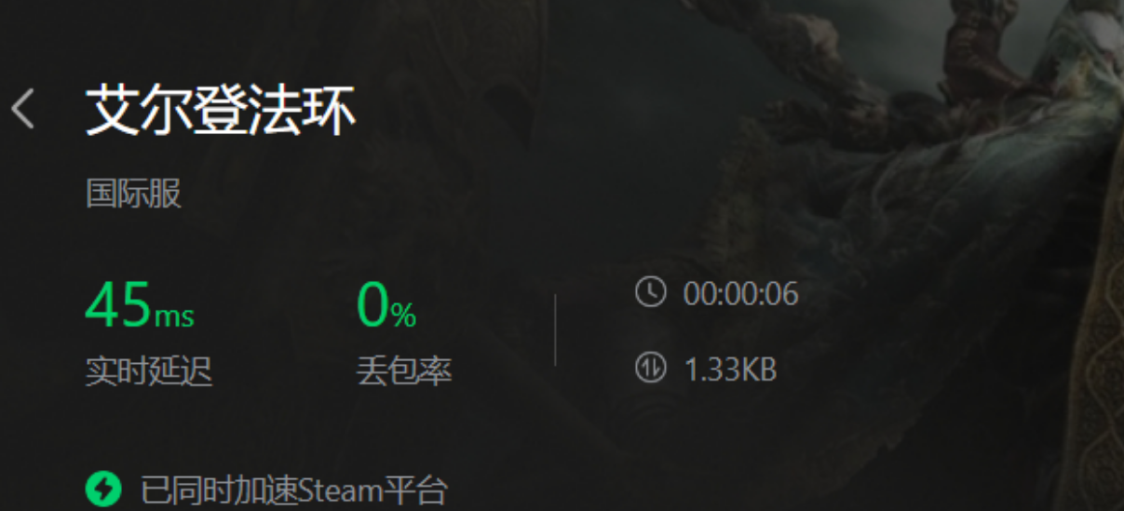Click the green percent sign
This screenshot has height=511, width=1124.
[403, 316]
